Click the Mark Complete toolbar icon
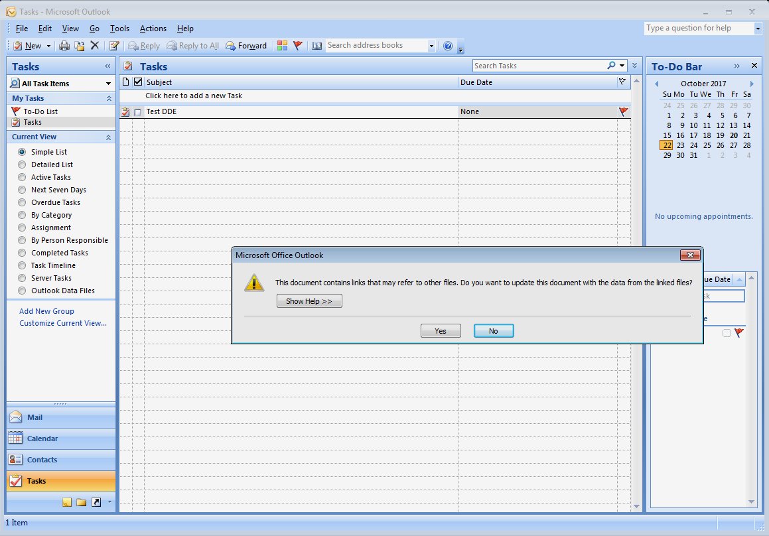The width and height of the screenshot is (769, 536). [x=114, y=46]
